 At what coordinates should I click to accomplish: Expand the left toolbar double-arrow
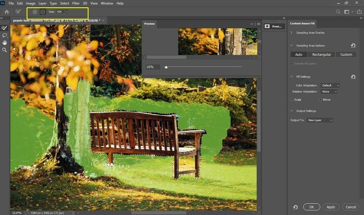(x=2, y=18)
